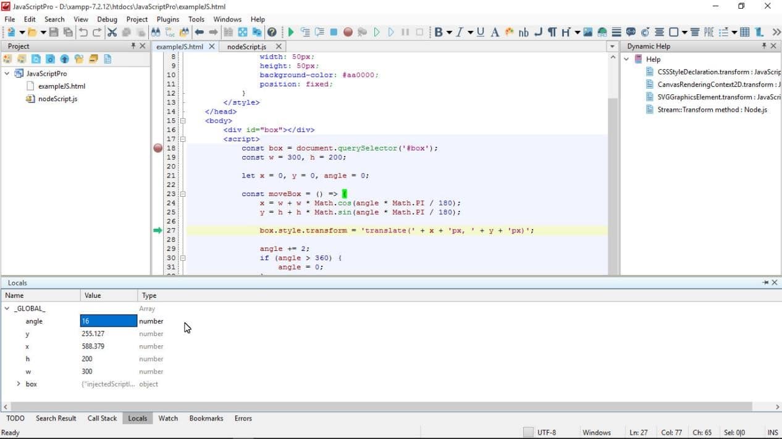Toggle INS insert mode in status bar
Screen dimensions: 782x439
click(x=773, y=432)
